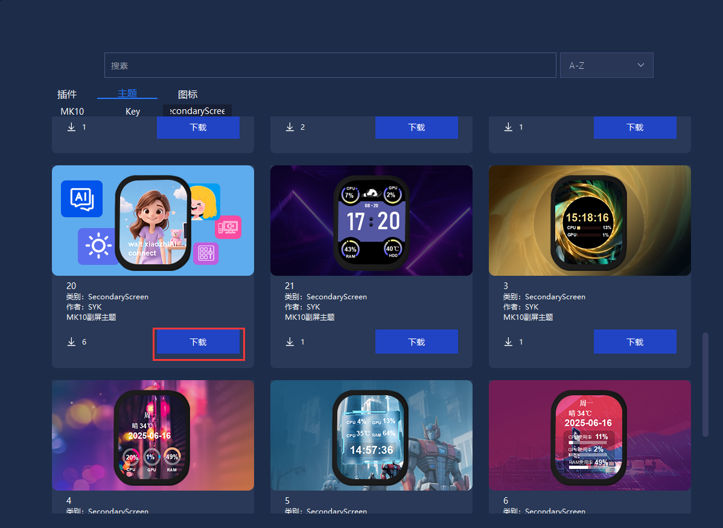
Task: Click download count icon on theme 20
Action: (71, 342)
